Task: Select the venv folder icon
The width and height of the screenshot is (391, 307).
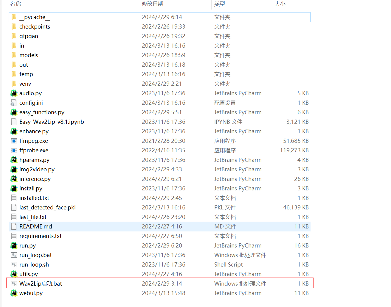Action: [x=14, y=84]
